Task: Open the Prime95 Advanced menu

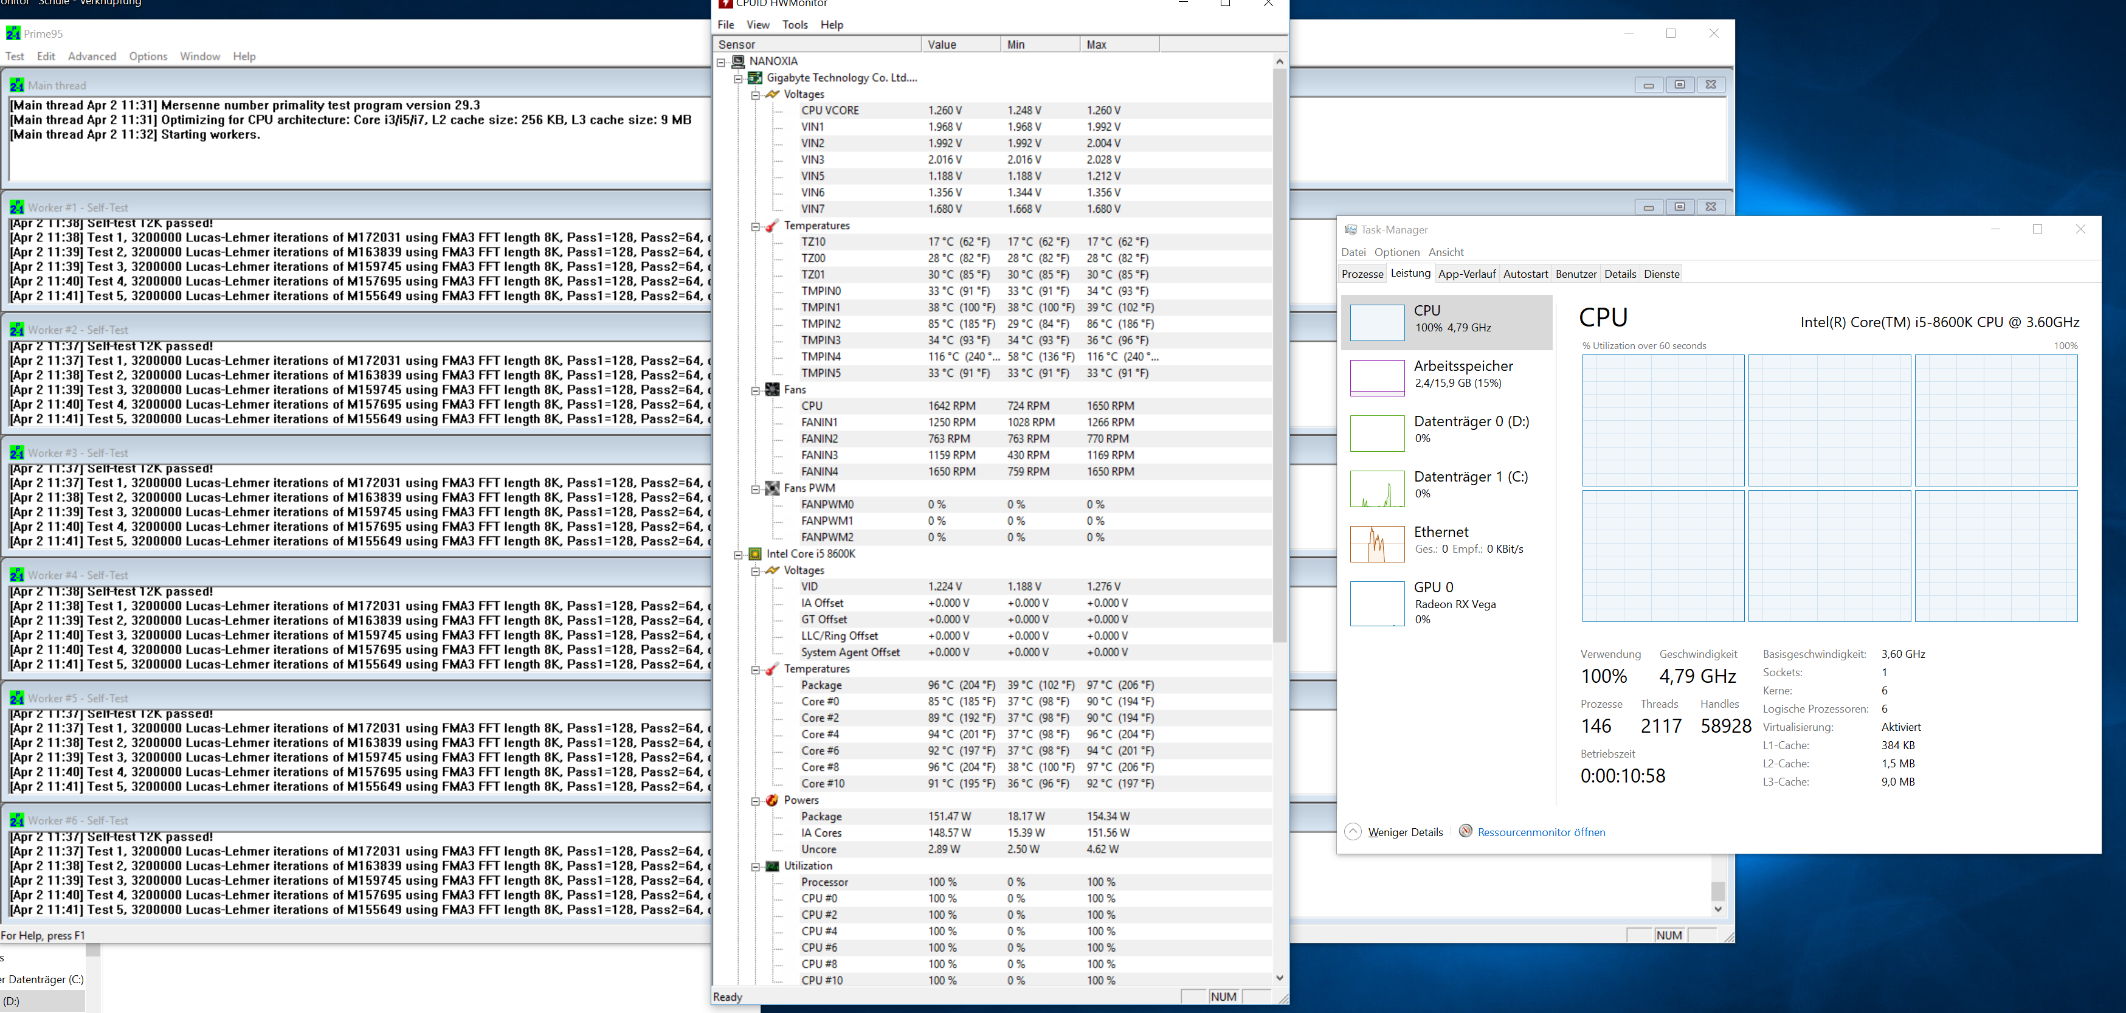Action: point(92,56)
